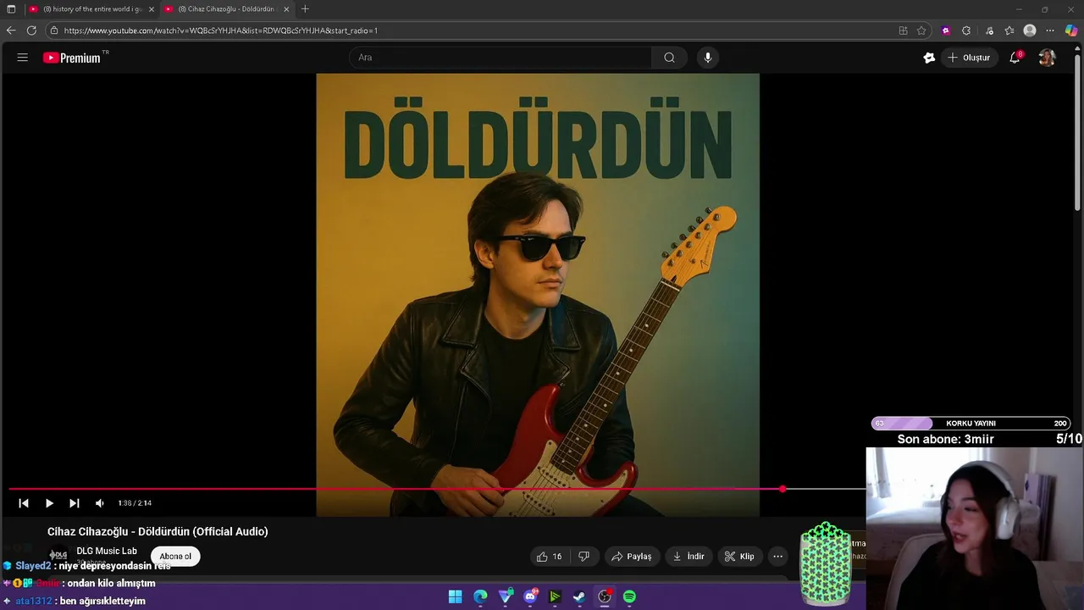This screenshot has height=610, width=1084.
Task: Open the Edge profile avatar
Action: pyautogui.click(x=1030, y=30)
